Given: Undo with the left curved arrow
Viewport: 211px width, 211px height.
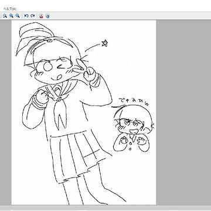Looking at the screenshot, I should click(x=26, y=16).
